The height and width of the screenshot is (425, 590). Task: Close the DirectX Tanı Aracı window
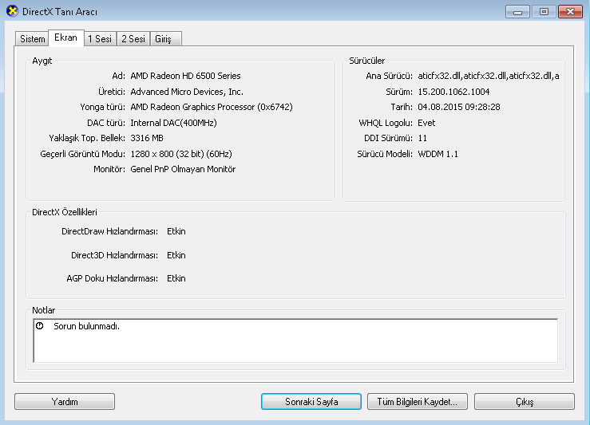click(x=570, y=12)
